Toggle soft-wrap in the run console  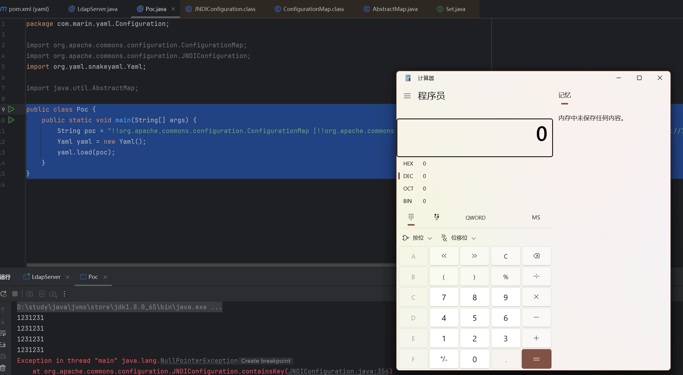pyautogui.click(x=3, y=333)
